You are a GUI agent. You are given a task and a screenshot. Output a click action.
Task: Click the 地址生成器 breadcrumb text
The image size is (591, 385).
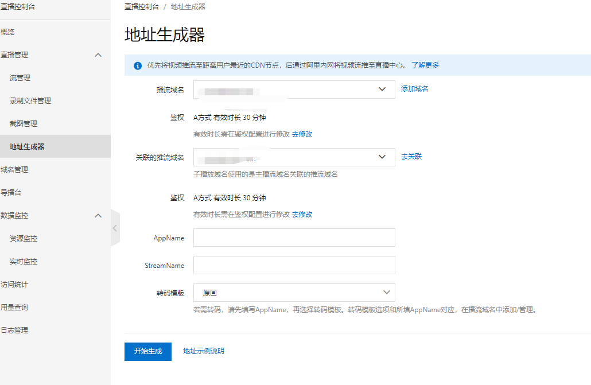click(x=188, y=7)
